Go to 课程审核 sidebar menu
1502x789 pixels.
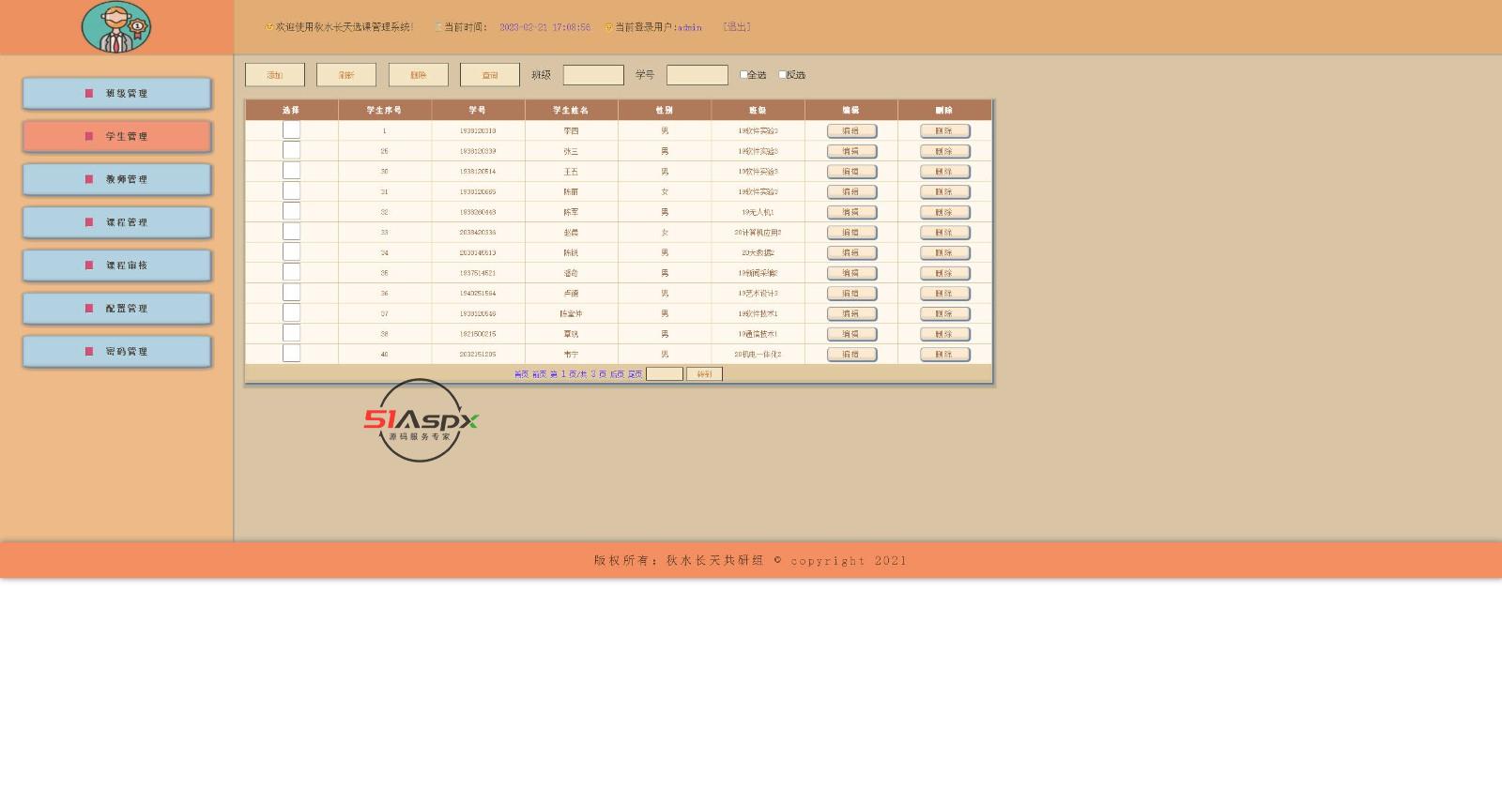[117, 266]
